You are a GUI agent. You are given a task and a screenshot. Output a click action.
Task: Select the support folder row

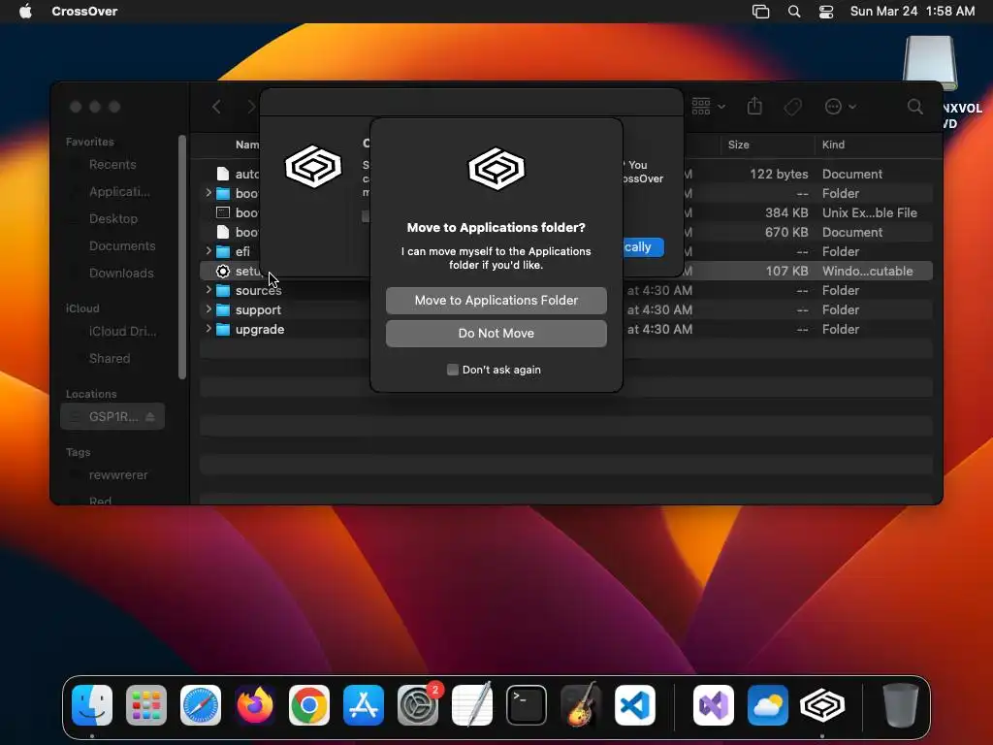coord(566,309)
